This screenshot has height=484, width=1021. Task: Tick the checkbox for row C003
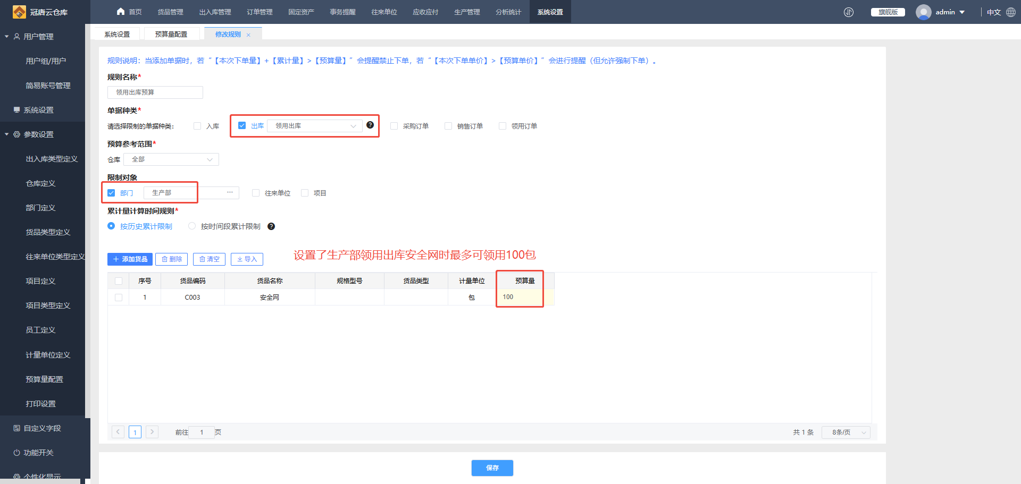119,298
